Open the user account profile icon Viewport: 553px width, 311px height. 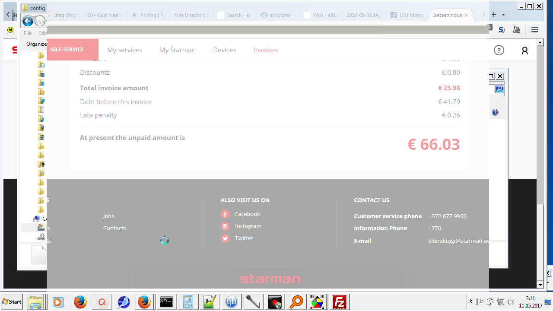[x=525, y=51]
